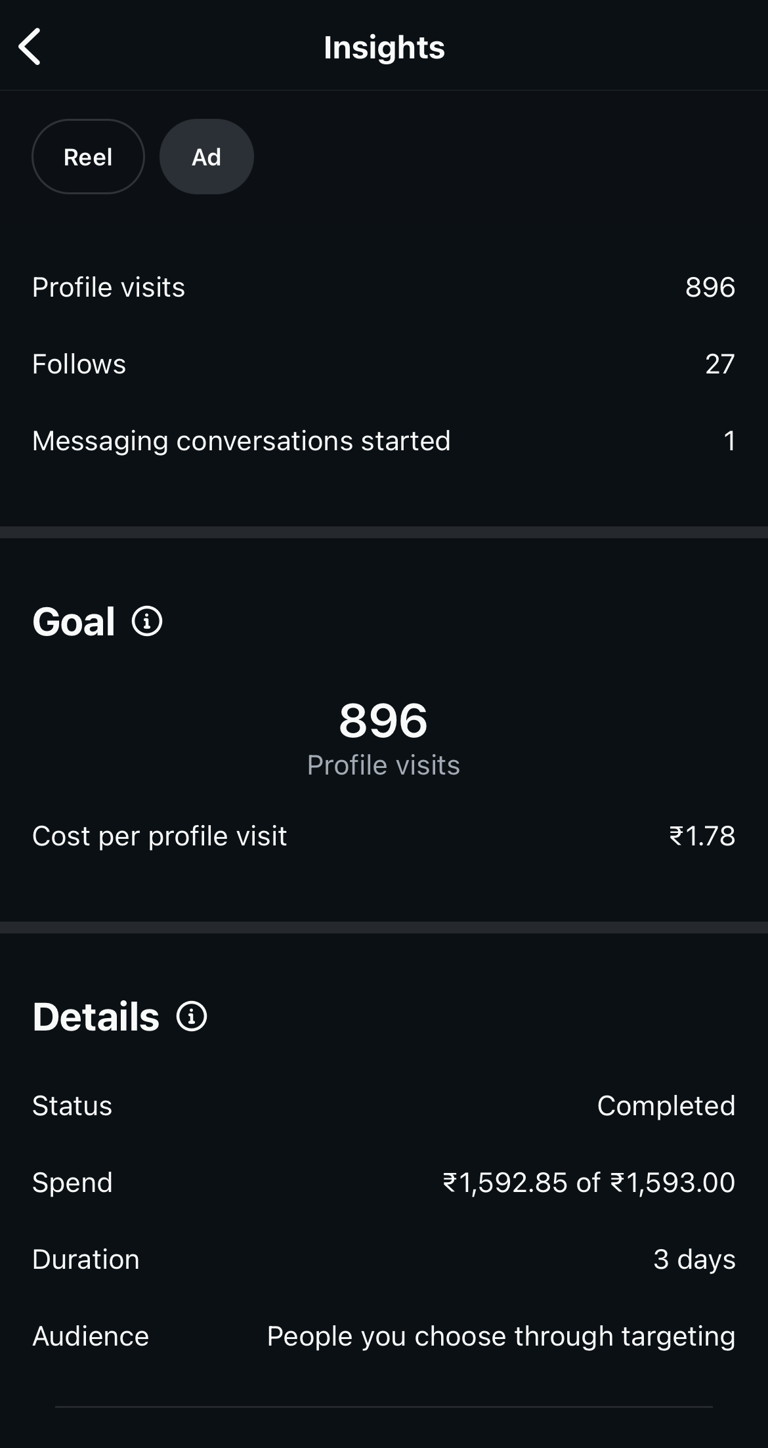The image size is (768, 1448).
Task: Tap the Completed status text
Action: 666,1106
